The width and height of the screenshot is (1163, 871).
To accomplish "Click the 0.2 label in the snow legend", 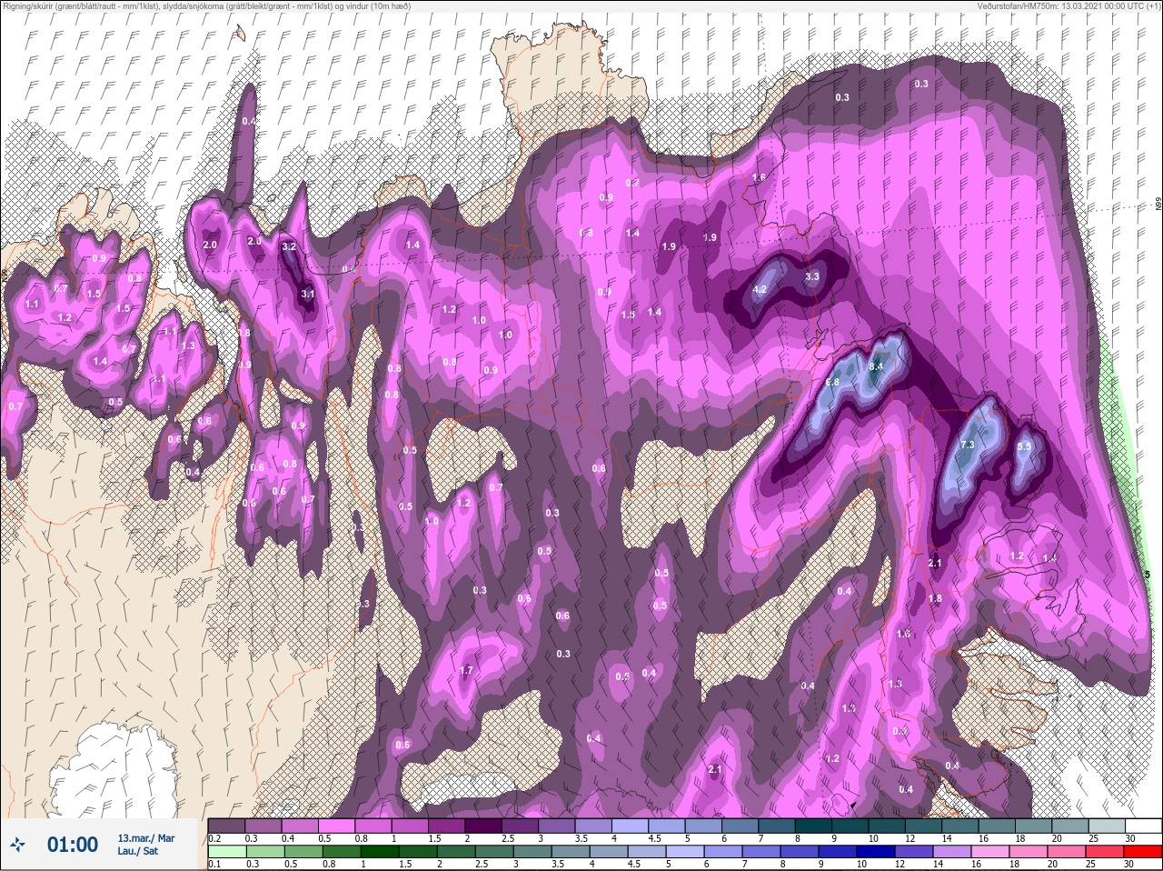I will [x=214, y=837].
